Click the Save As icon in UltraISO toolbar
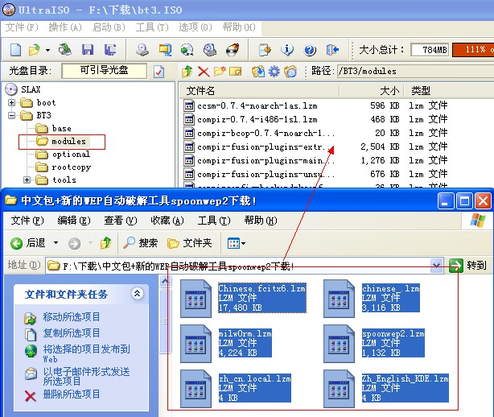This screenshot has height=417, width=494. (110, 49)
